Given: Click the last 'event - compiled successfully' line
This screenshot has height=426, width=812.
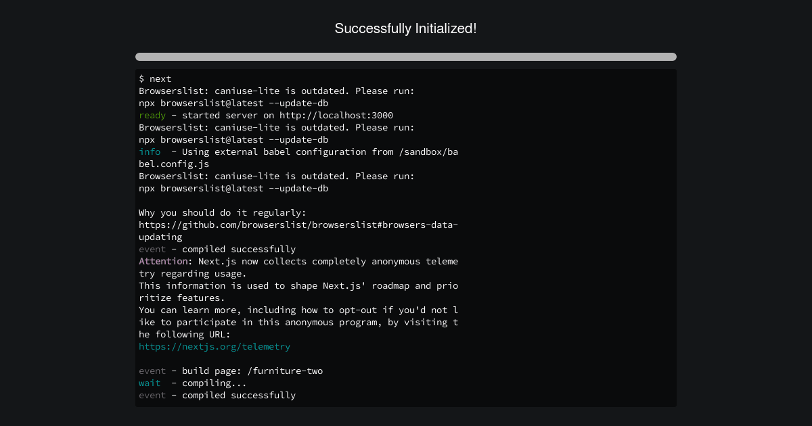Looking at the screenshot, I should 217,395.
